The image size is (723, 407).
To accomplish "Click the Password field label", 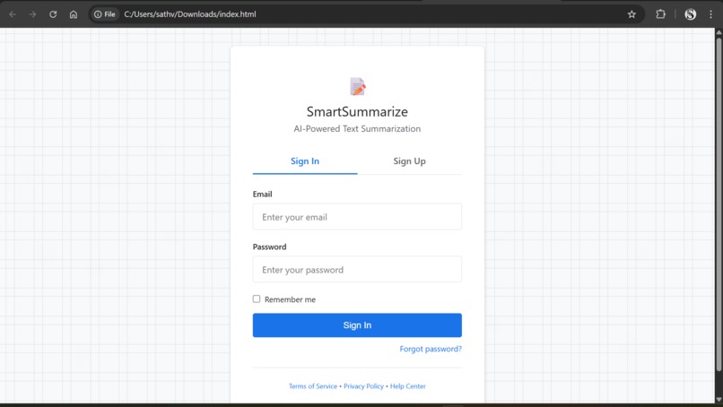I will coord(269,247).
